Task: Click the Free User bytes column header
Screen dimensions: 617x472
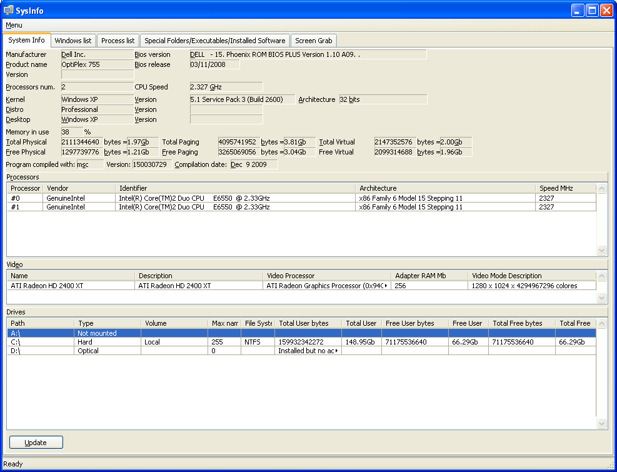Action: [x=414, y=323]
